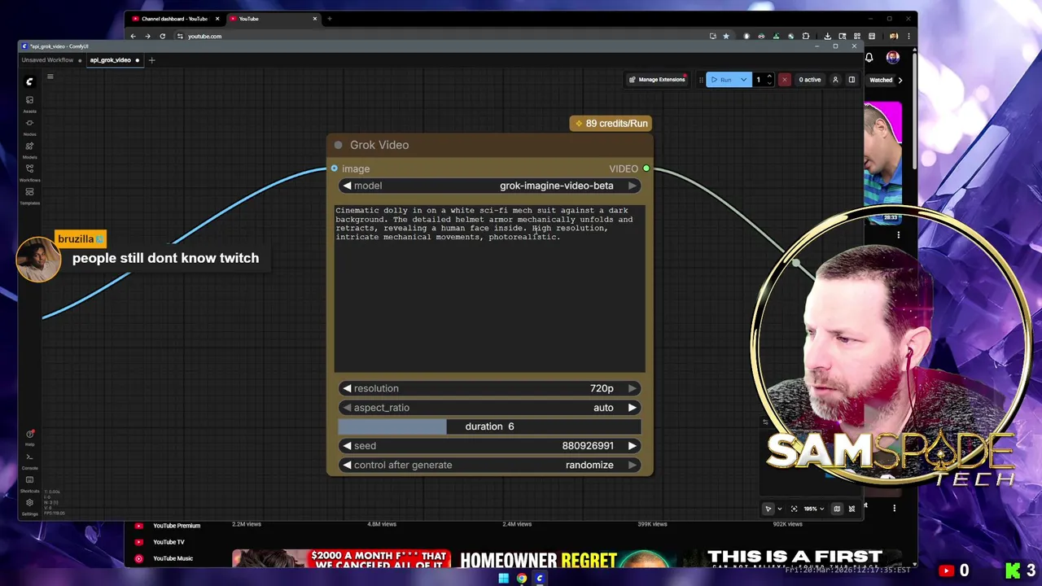Toggle the Console panel
The image size is (1042, 586).
point(29,460)
